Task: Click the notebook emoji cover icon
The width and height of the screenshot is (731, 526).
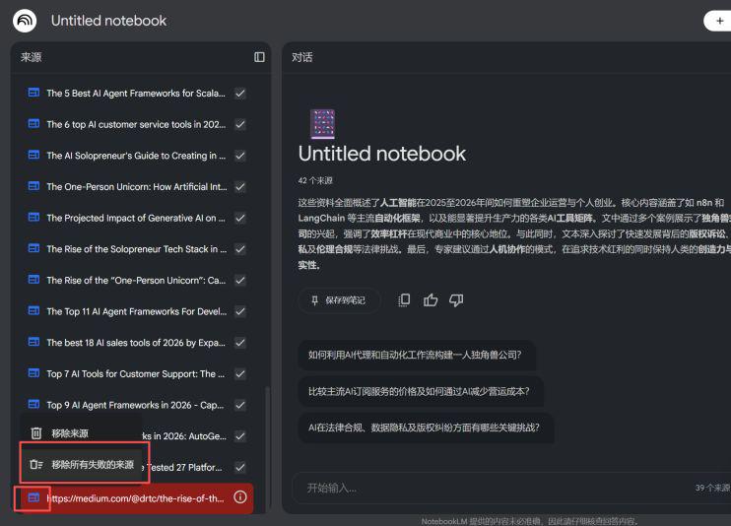Action: pyautogui.click(x=322, y=124)
